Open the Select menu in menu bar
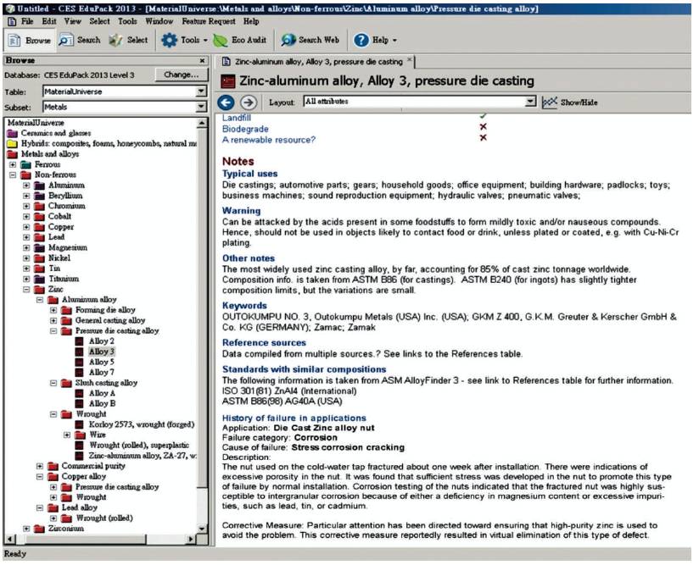This screenshot has height=565, width=699. pyautogui.click(x=99, y=21)
